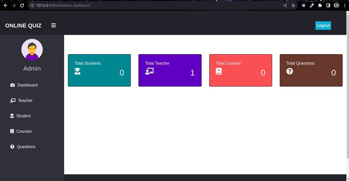The image size is (349, 181).
Task: Click the chalkboard icon on Total Teacher card
Action: (x=149, y=71)
